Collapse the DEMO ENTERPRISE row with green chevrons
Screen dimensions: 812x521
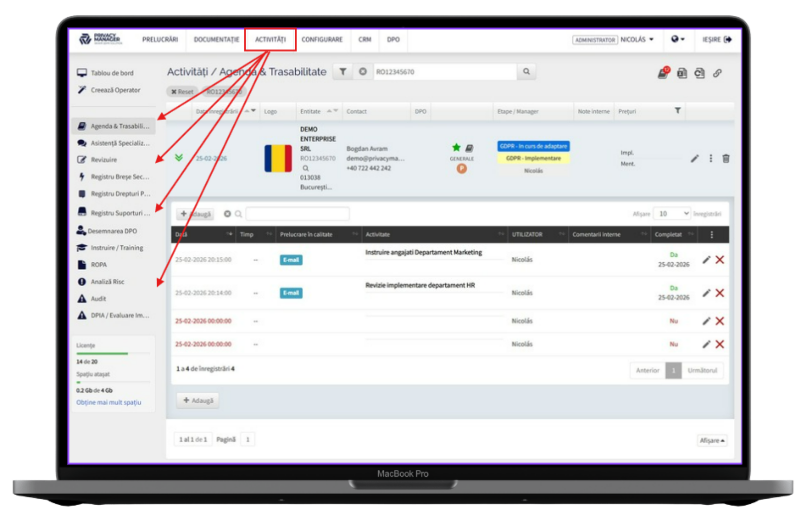point(179,158)
